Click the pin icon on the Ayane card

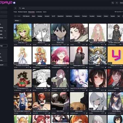(106, 90)
